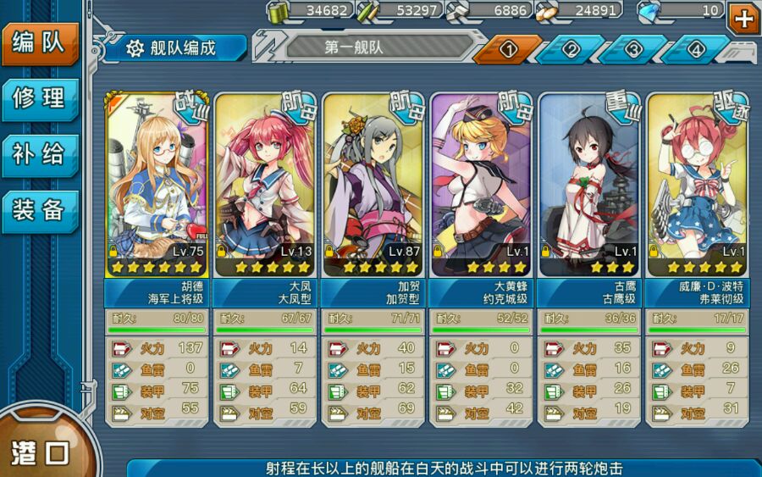This screenshot has height=477, width=762.
Task: Open the 补给 supply menu
Action: pos(40,156)
